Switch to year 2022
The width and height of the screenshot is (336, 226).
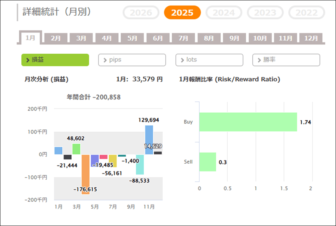307,13
